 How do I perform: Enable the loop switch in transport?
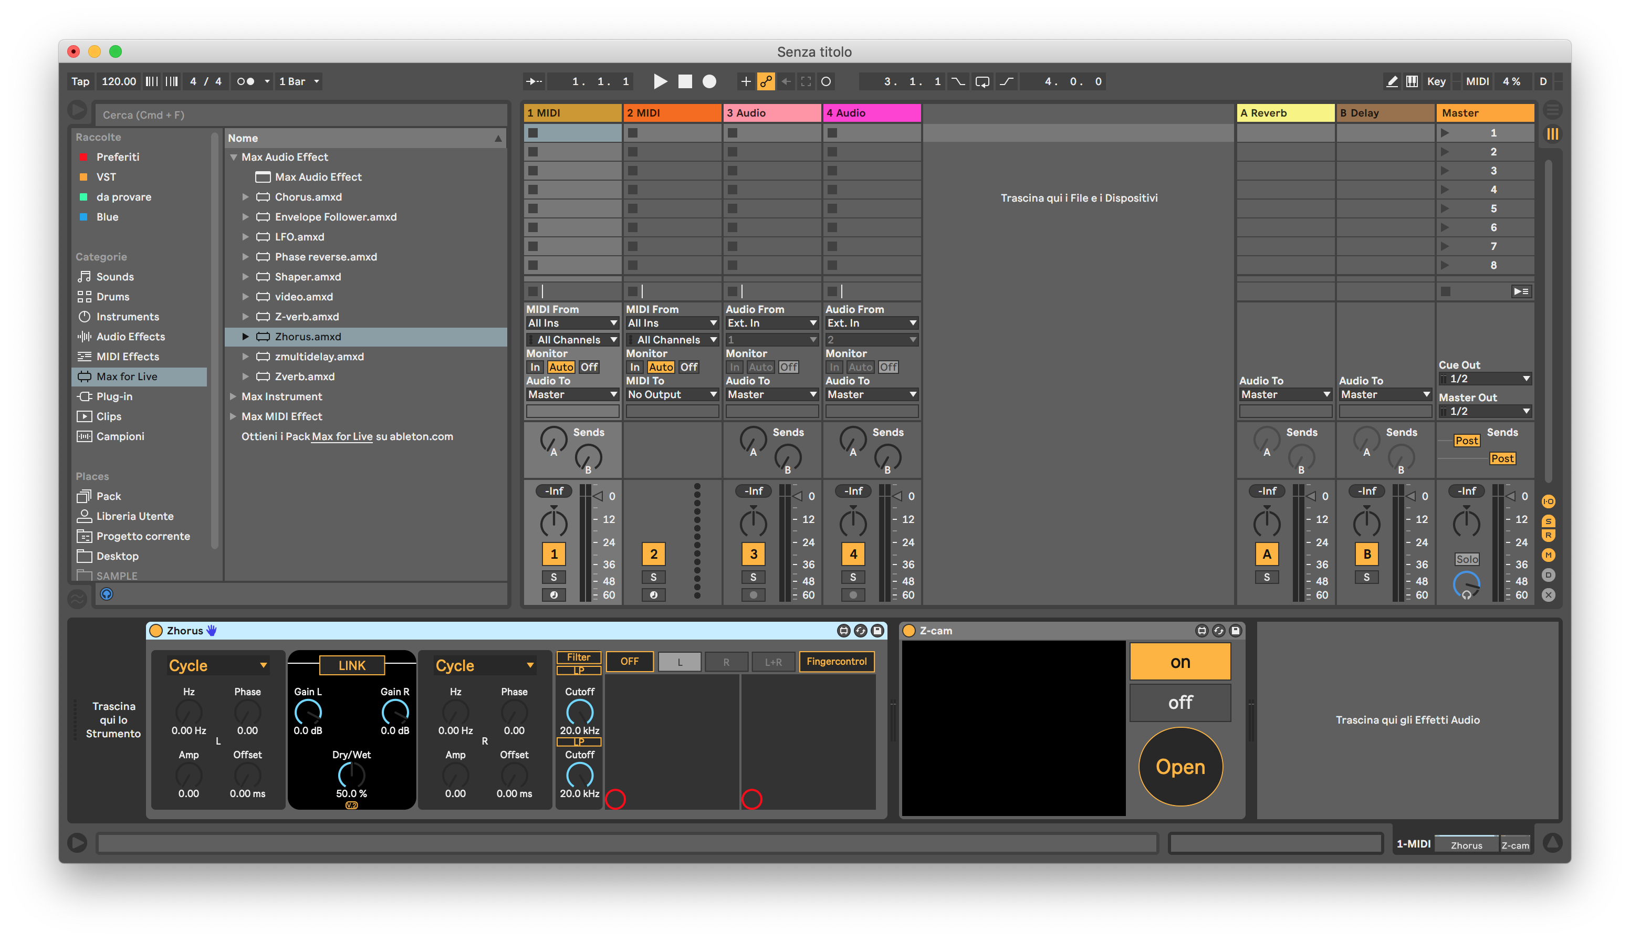point(982,81)
